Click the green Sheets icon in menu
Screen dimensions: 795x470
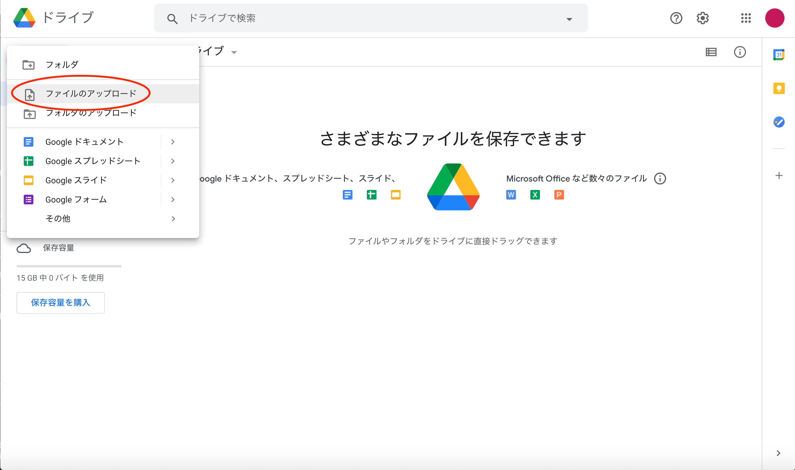[x=29, y=161]
